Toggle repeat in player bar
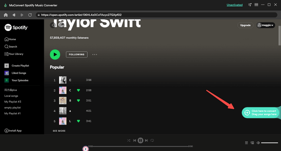Image resolution: width=281 pixels, height=151 pixels. [152, 141]
